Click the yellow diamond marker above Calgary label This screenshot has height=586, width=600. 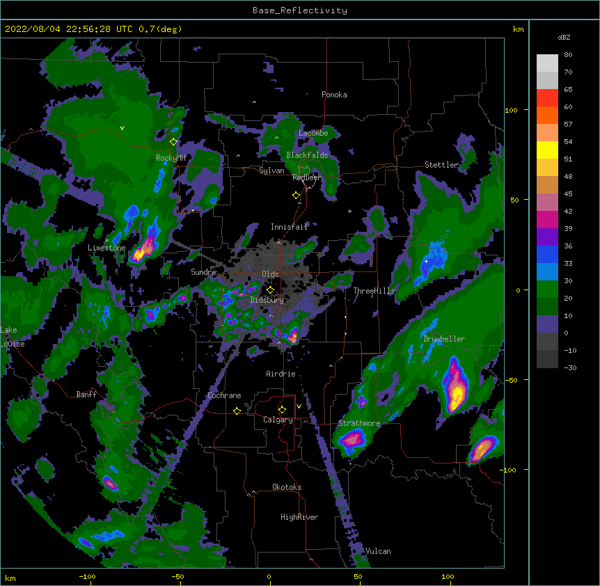click(x=282, y=410)
